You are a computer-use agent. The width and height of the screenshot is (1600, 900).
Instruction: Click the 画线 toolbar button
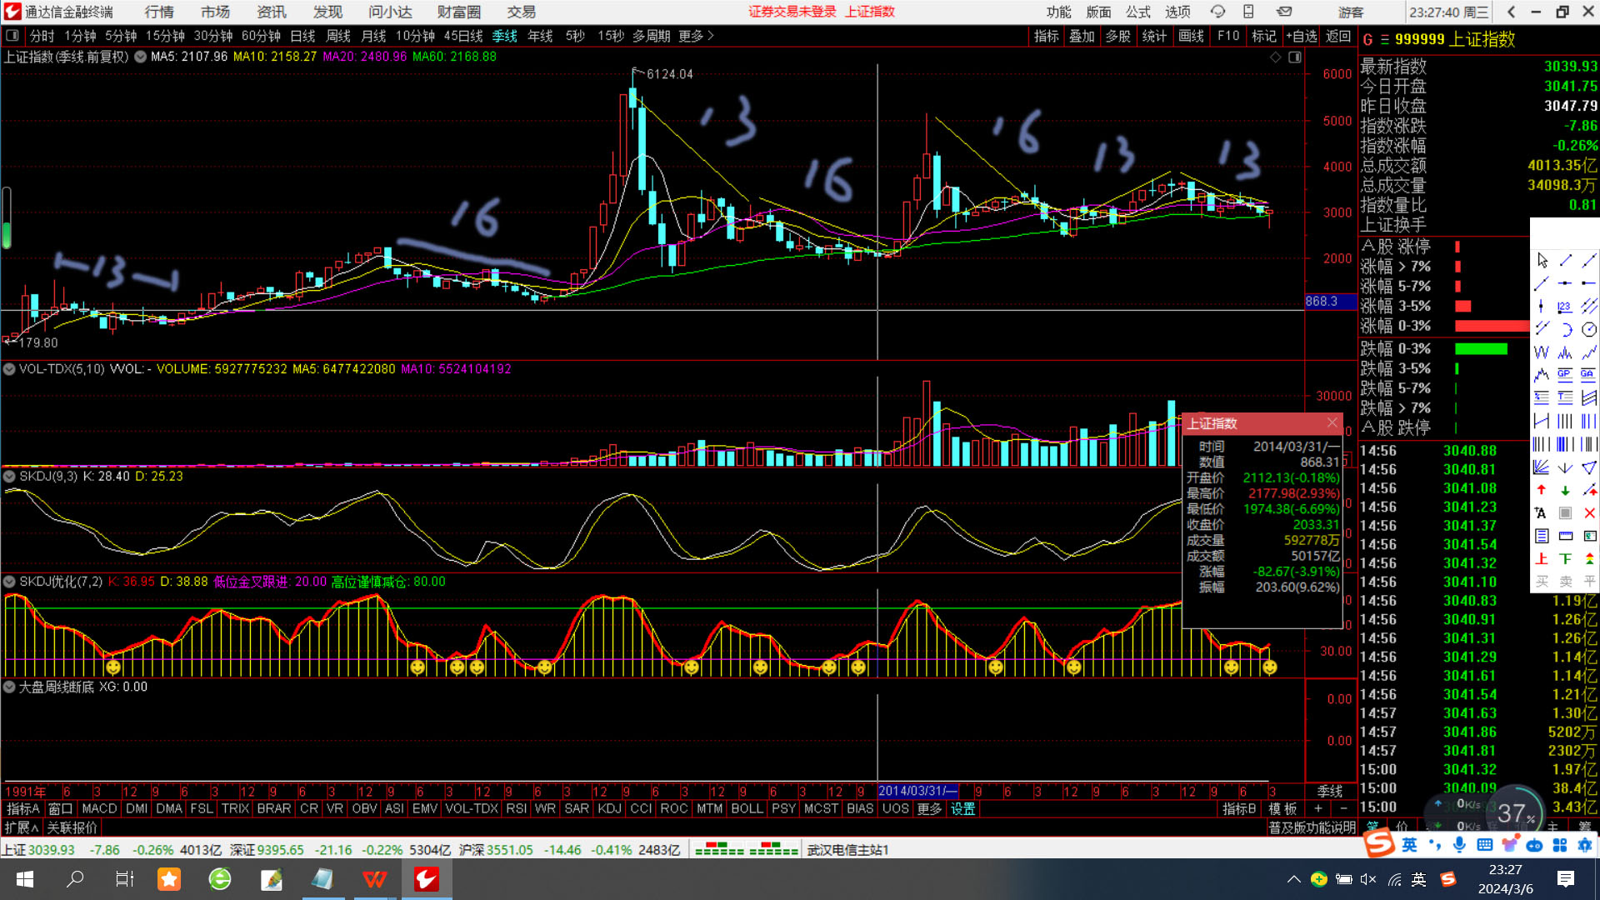click(1191, 37)
